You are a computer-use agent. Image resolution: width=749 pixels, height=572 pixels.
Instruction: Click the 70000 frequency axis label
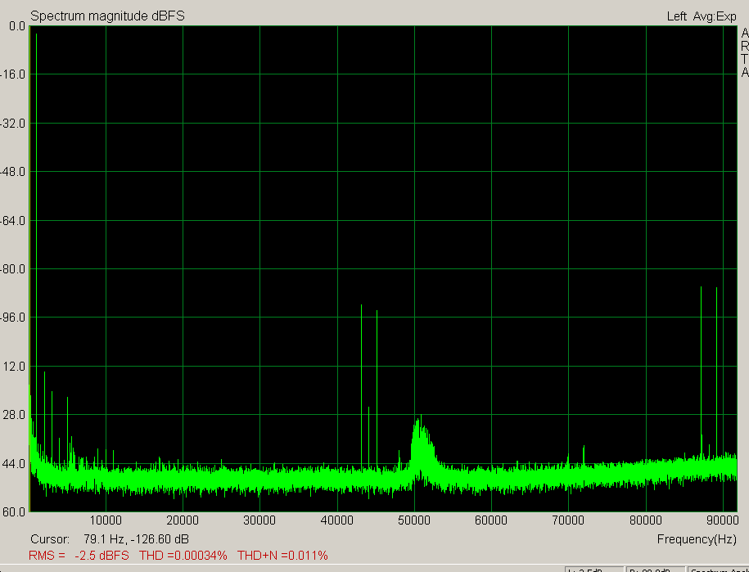coord(568,520)
